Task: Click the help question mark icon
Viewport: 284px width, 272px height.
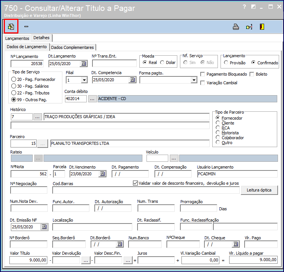Action: [x=244, y=7]
